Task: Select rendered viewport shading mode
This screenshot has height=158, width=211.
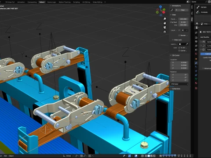Action: 154,156
